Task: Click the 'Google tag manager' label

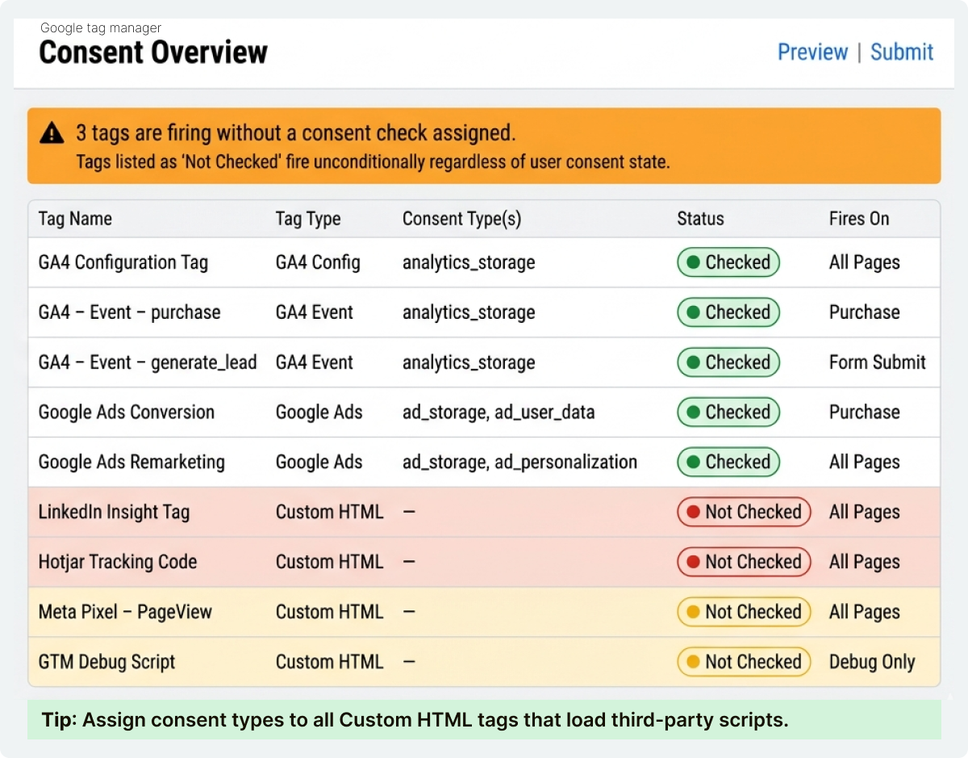Action: [x=101, y=27]
